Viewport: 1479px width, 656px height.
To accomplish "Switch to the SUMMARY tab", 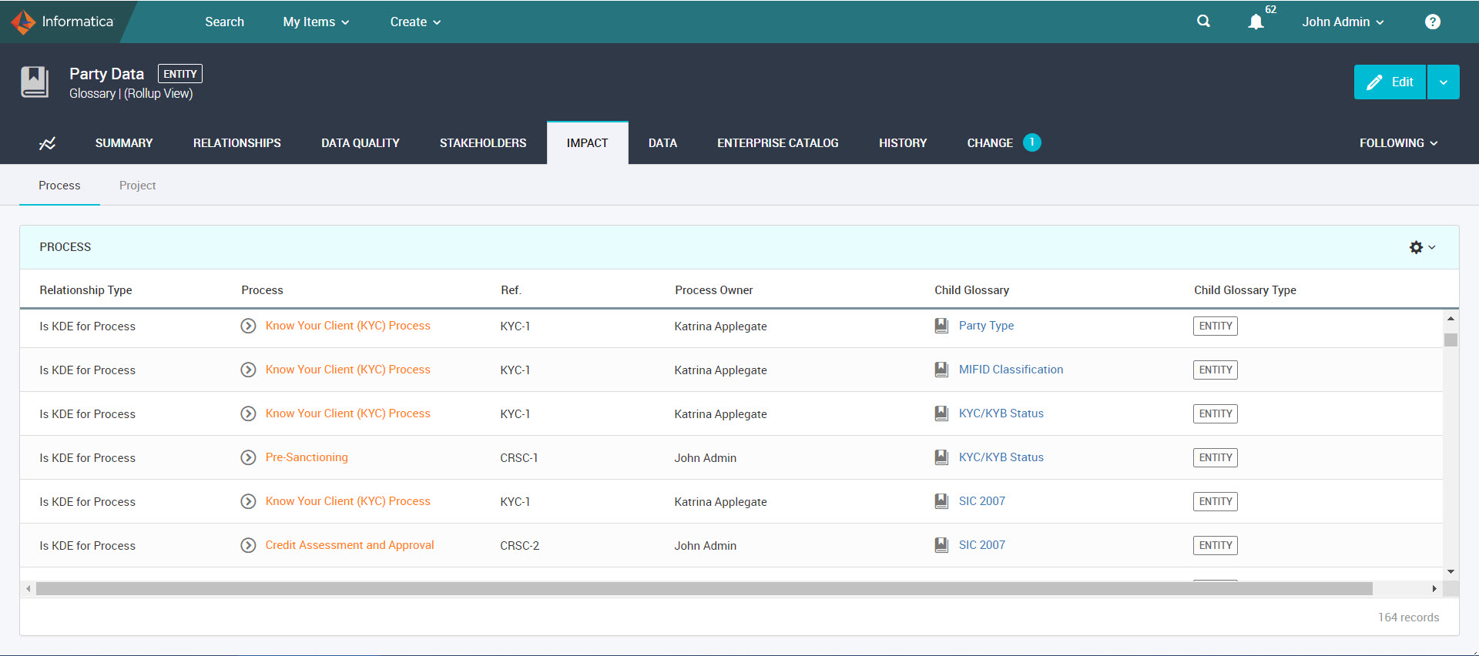I will tap(124, 143).
